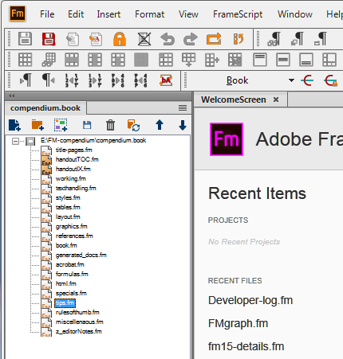This screenshot has width=343, height=359.
Task: Open recent file fm15-details.fm
Action: click(x=246, y=346)
